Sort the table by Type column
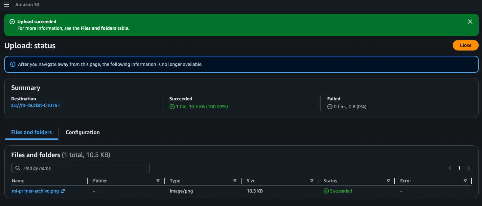 [x=235, y=181]
